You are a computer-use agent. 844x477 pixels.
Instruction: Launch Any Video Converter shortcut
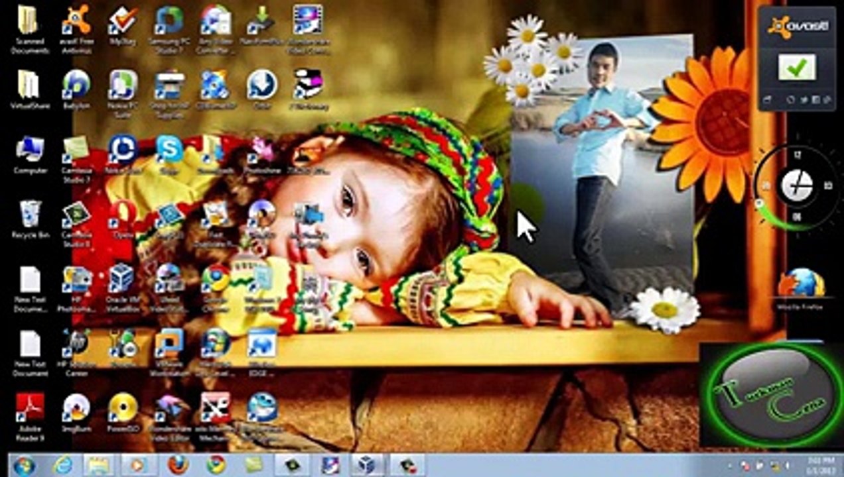coord(215,28)
